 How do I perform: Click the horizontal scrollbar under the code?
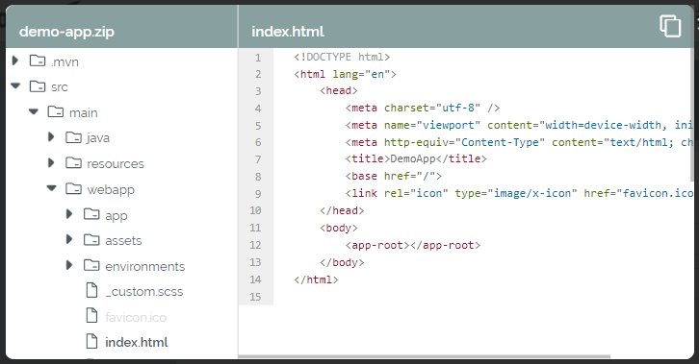(425, 356)
